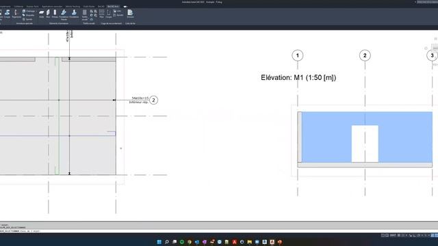Open the Treillis soudé mesh tool
The width and height of the screenshot is (438, 246).
(85, 15)
